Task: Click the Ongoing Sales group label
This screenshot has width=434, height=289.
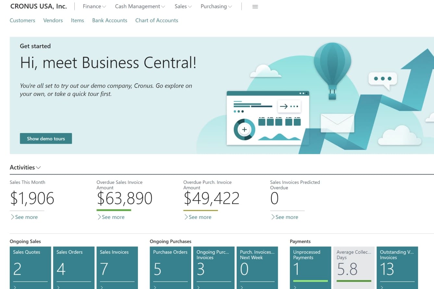Action: (25, 241)
